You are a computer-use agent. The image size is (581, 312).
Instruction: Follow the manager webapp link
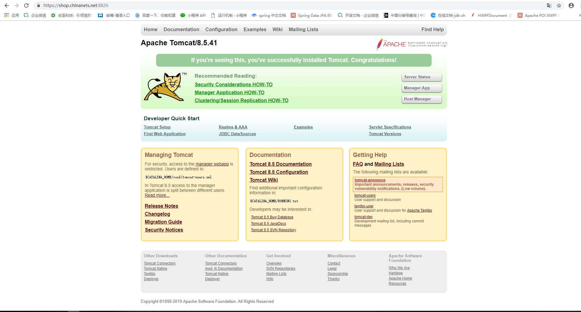tap(212, 164)
